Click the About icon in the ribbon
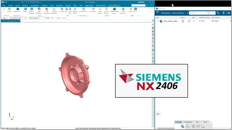The width and height of the screenshot is (232, 130). pos(135,9)
